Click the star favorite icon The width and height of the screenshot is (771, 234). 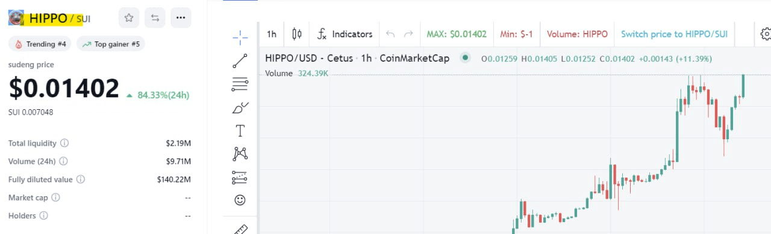[129, 18]
